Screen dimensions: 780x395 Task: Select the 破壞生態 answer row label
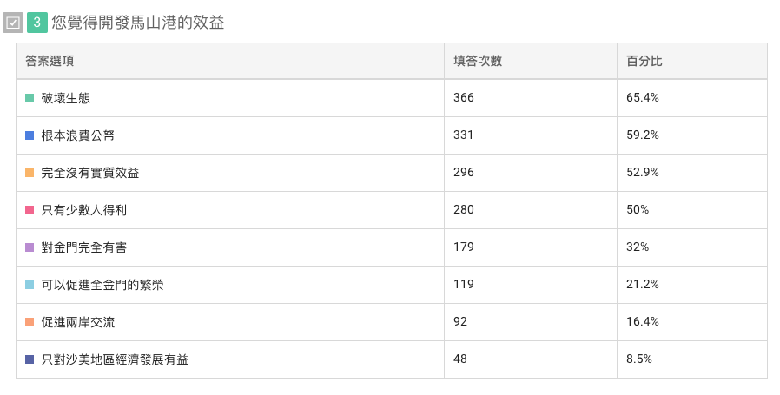pyautogui.click(x=66, y=98)
